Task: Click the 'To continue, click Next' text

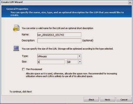Action: coord(21,92)
